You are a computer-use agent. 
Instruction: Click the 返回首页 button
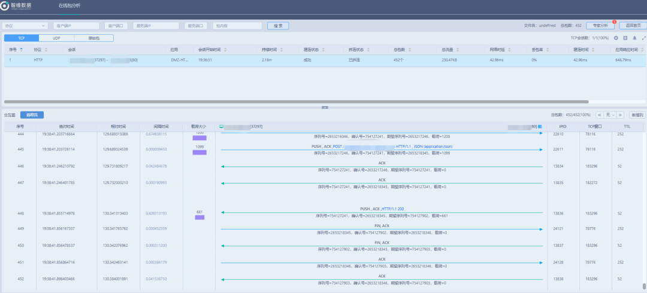633,26
